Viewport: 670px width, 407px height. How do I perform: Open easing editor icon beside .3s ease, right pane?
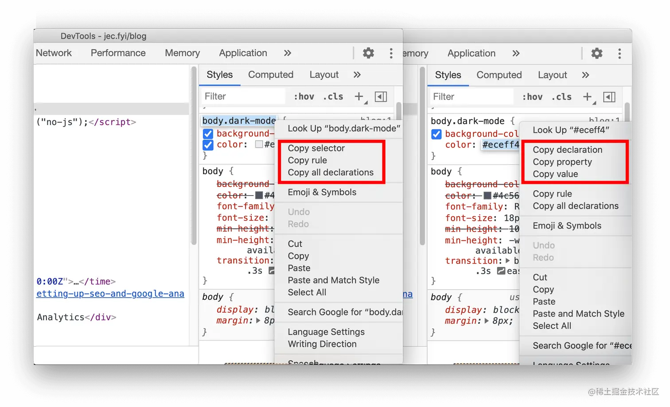point(501,271)
